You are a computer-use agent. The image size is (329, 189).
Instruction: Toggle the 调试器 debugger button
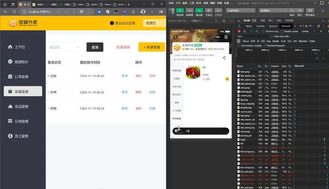tap(199, 10)
